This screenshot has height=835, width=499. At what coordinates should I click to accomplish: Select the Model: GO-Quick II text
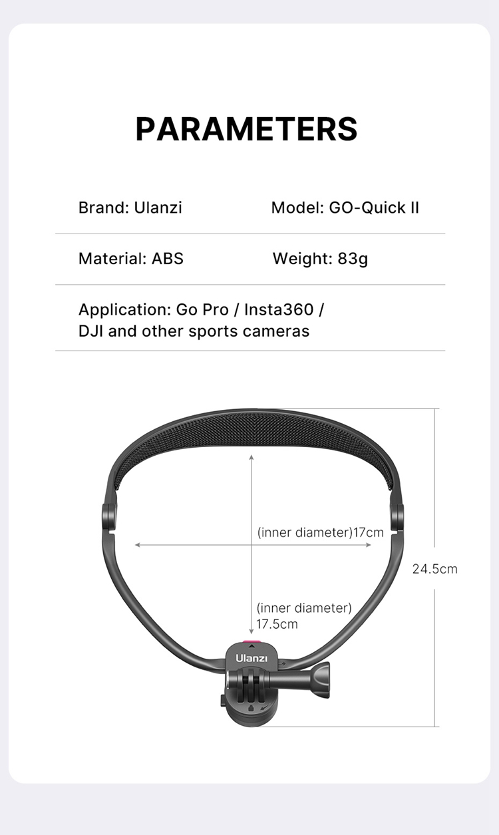pyautogui.click(x=345, y=208)
